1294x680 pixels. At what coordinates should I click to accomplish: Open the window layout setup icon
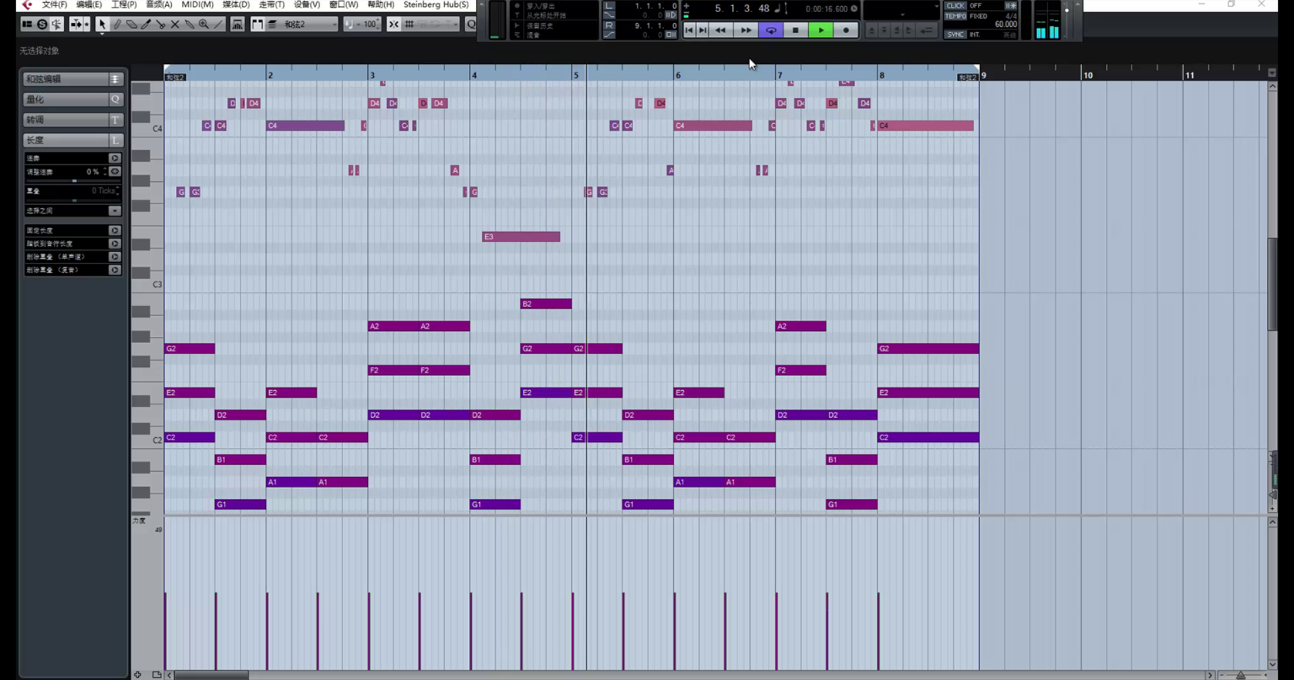point(27,24)
